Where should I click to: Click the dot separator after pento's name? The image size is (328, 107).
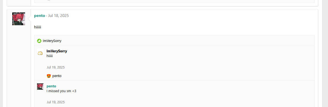(46, 16)
